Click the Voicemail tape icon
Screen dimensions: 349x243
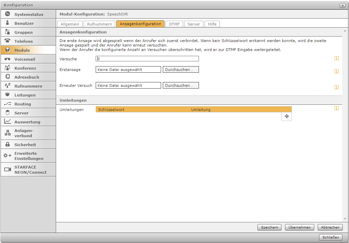(8, 59)
